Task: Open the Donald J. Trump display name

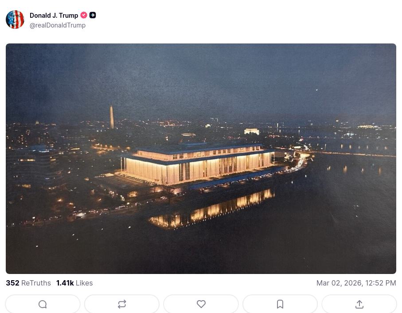Action: pos(54,16)
